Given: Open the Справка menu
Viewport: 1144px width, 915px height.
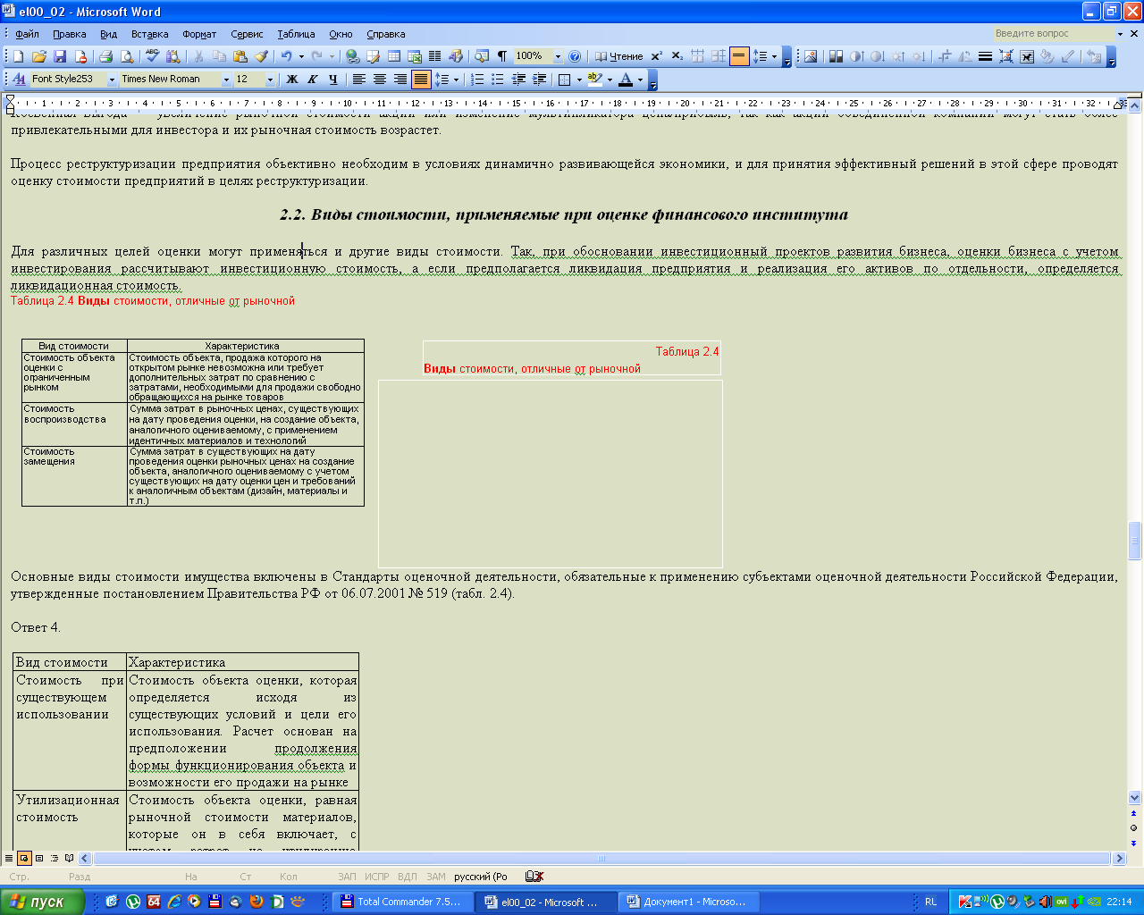Looking at the screenshot, I should click(x=385, y=34).
